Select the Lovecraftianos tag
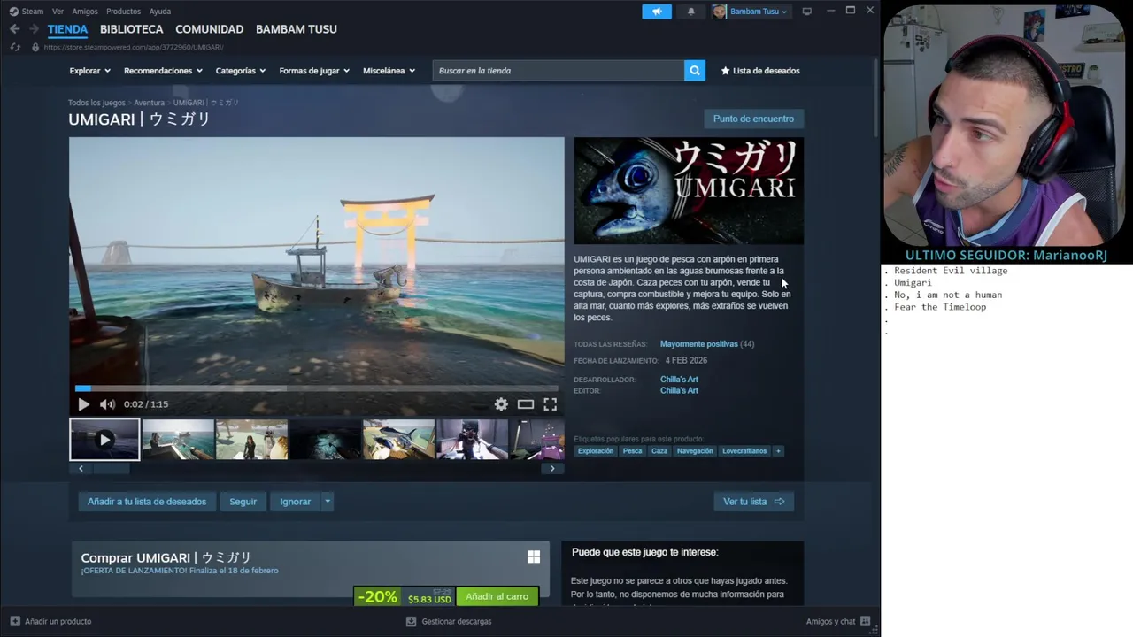Screen dimensions: 1133x637 744,451
